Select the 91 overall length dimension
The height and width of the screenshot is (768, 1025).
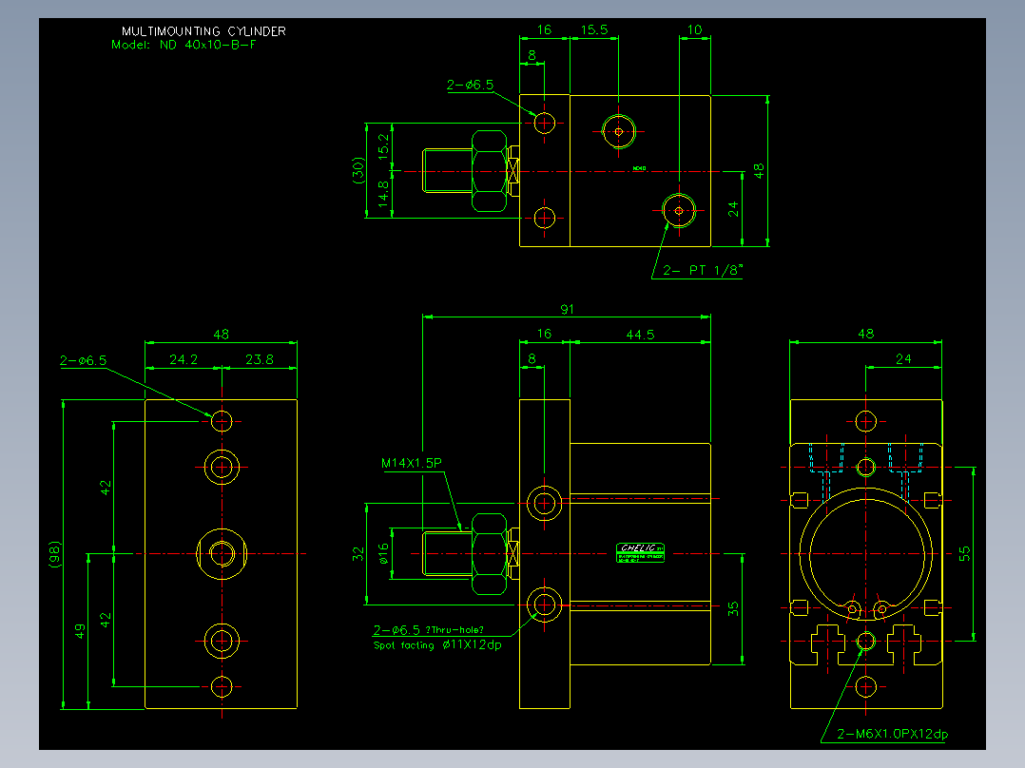tap(567, 309)
